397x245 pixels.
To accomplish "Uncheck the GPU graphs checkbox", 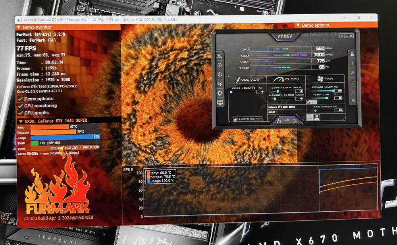I will pyautogui.click(x=20, y=113).
